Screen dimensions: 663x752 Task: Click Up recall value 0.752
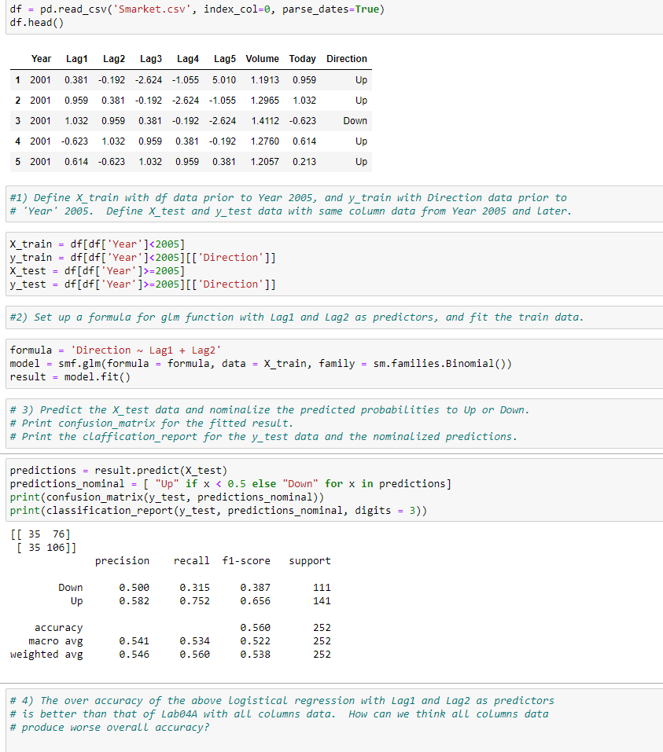point(195,601)
